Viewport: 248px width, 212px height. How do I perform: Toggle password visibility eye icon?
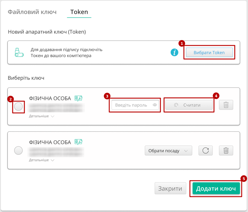(x=155, y=105)
